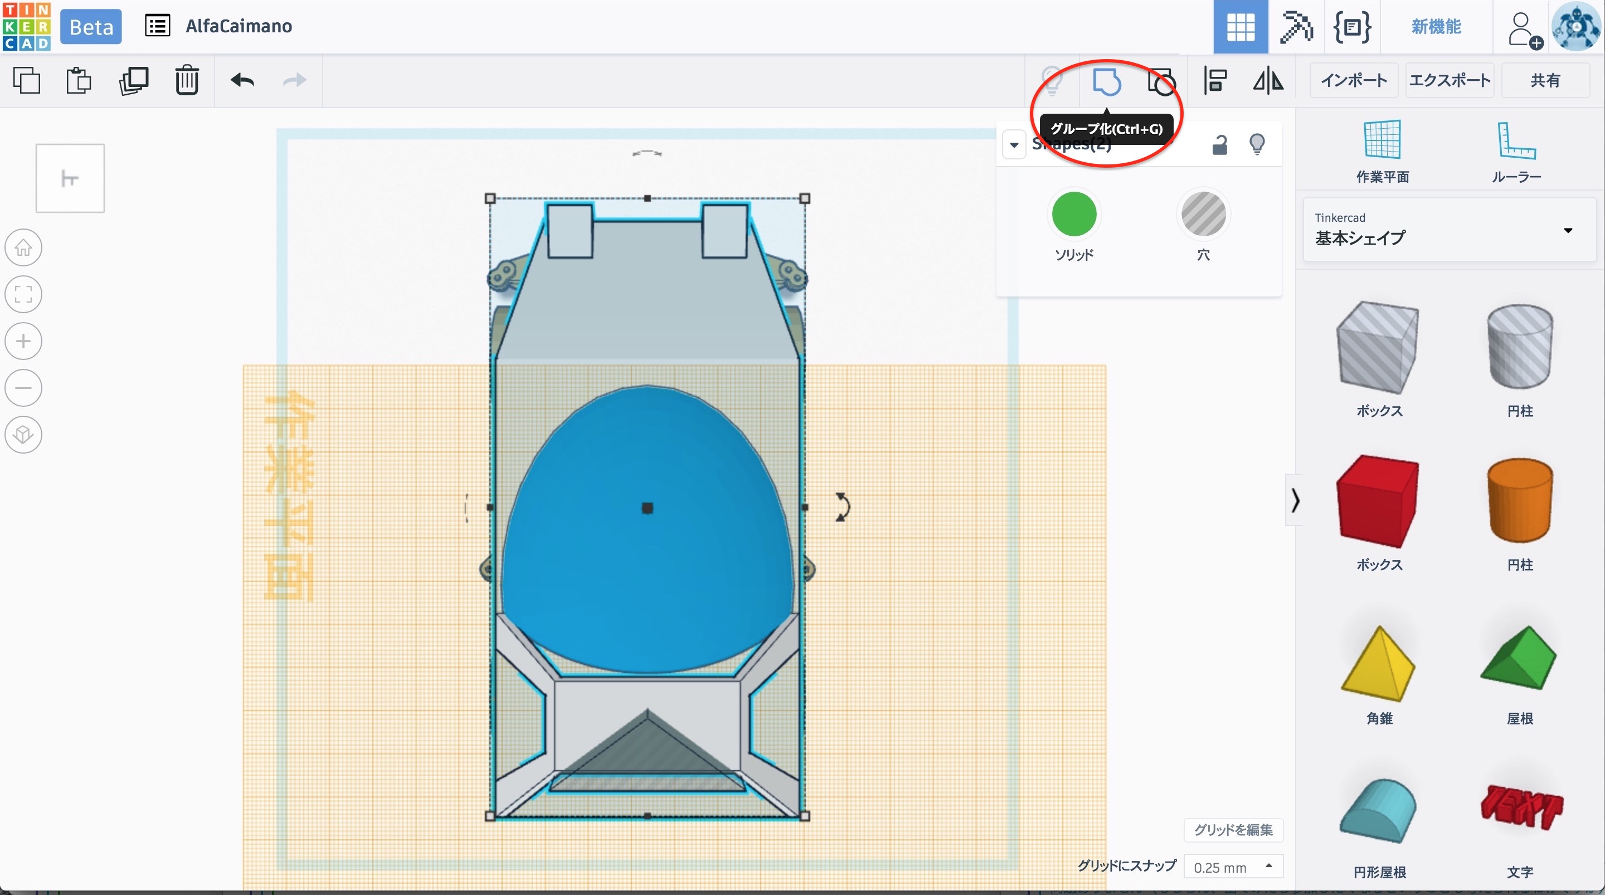
Task: Open the snap grid 0.25 mm dropdown
Action: pyautogui.click(x=1233, y=867)
